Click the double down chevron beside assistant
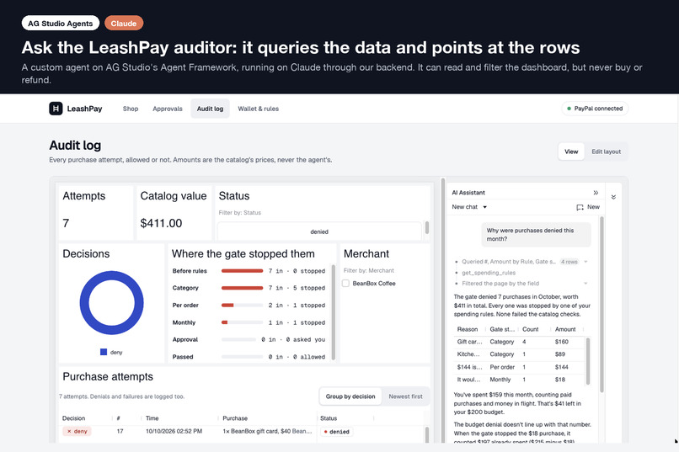 pyautogui.click(x=613, y=197)
